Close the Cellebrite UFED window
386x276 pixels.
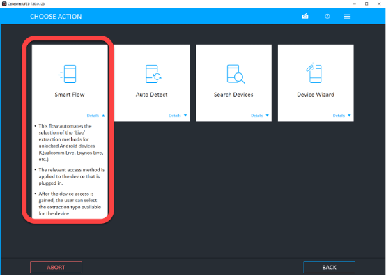379,3
